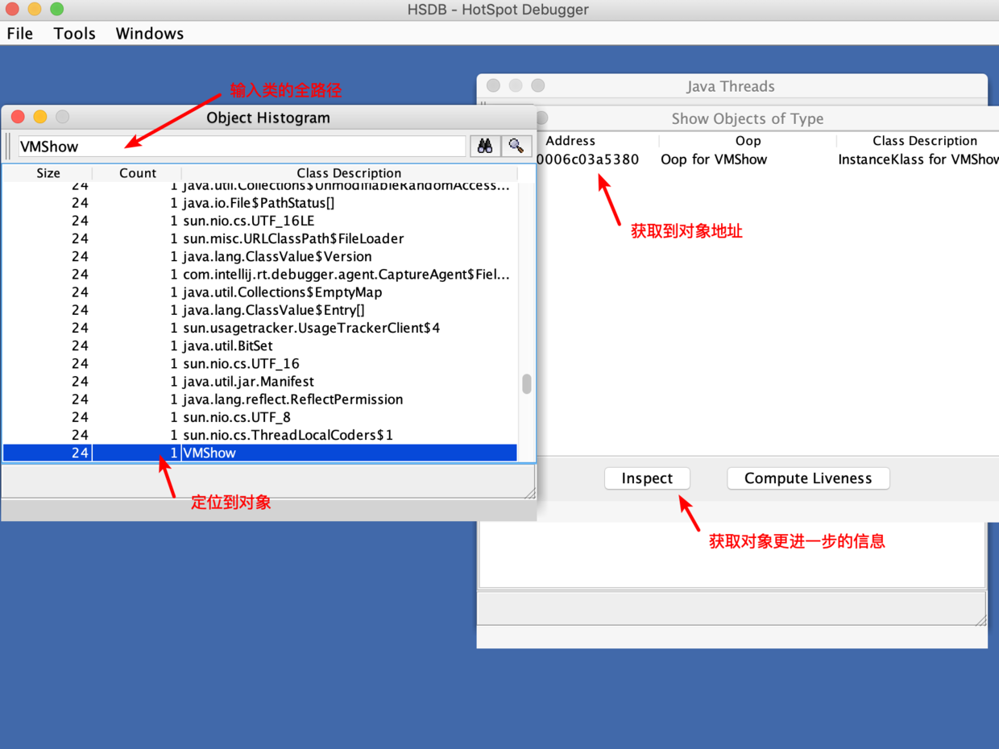This screenshot has width=999, height=749.
Task: Click the magnifying glass search icon
Action: (x=516, y=146)
